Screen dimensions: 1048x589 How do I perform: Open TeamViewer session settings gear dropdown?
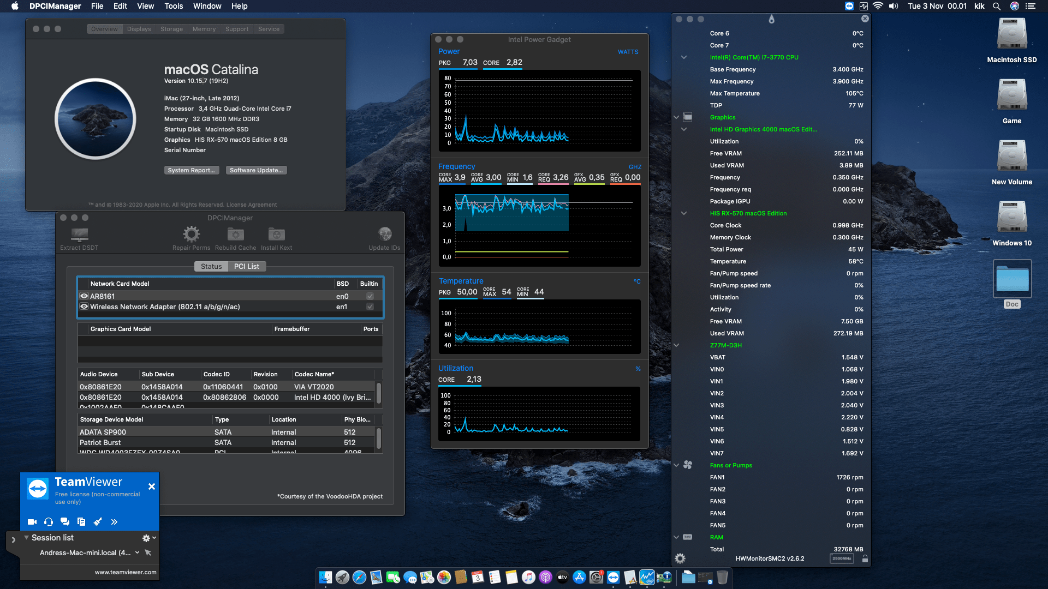point(149,538)
